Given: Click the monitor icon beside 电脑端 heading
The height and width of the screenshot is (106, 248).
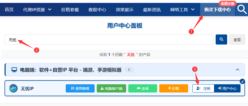Looking at the screenshot, I should [14, 70].
